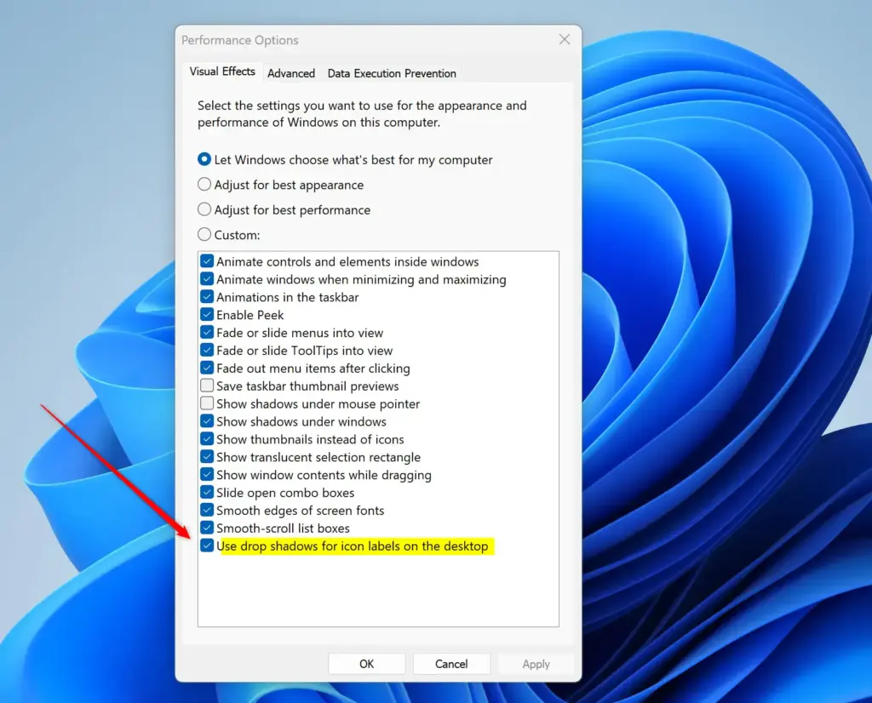Click the Apply button
Screen dimensions: 872x703
tap(536, 664)
